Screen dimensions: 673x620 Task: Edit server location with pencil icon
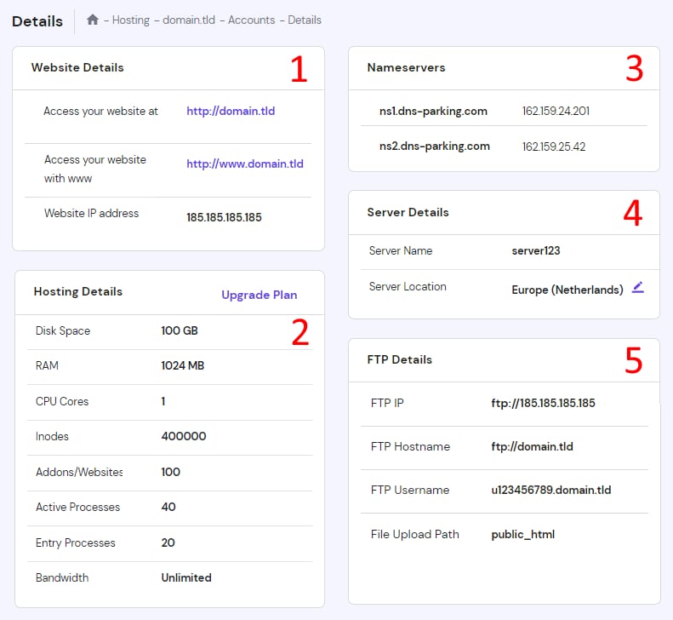(638, 288)
